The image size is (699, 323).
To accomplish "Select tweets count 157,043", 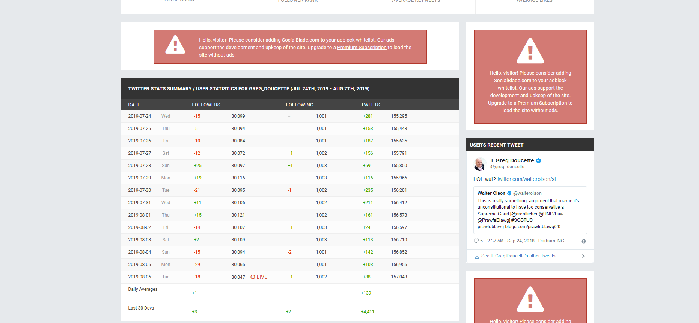I will [399, 277].
